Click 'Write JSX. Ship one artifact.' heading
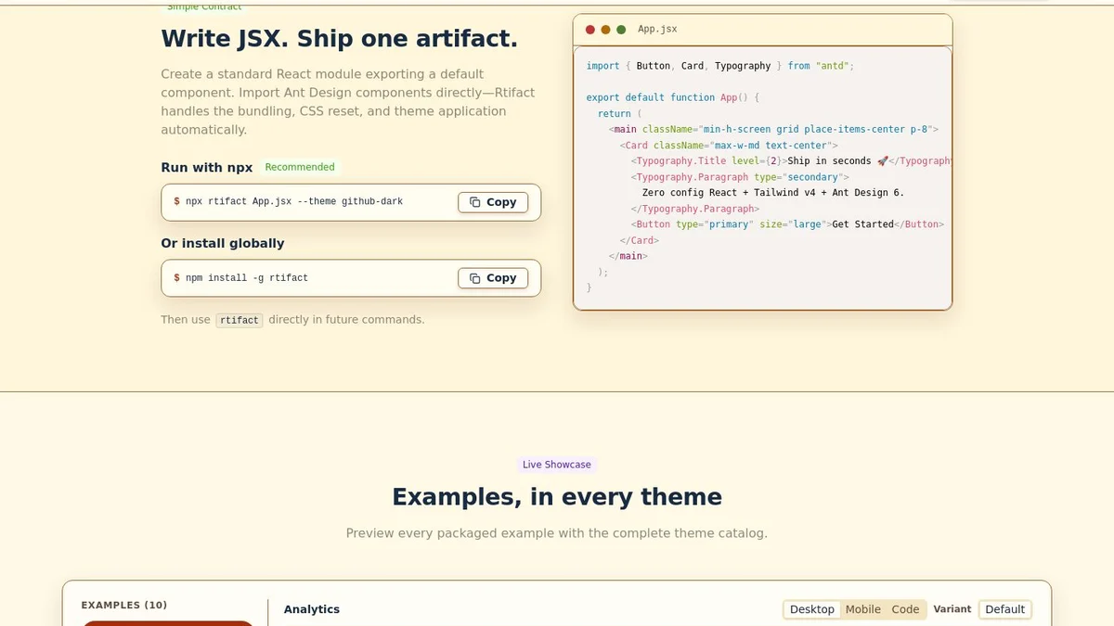 (340, 39)
